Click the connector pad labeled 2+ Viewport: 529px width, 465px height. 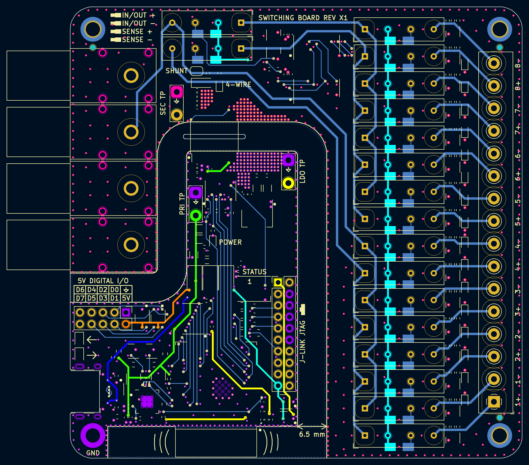click(x=494, y=357)
